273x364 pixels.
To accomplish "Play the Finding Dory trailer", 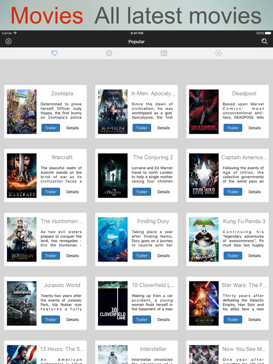I will click(x=142, y=255).
